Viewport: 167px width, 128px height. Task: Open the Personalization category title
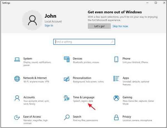(x=82, y=78)
